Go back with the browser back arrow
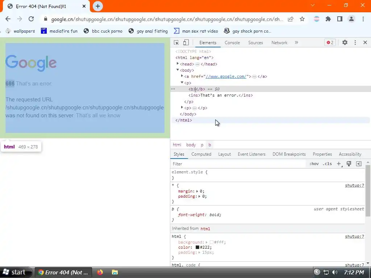This screenshot has width=371, height=278. pyautogui.click(x=8, y=19)
